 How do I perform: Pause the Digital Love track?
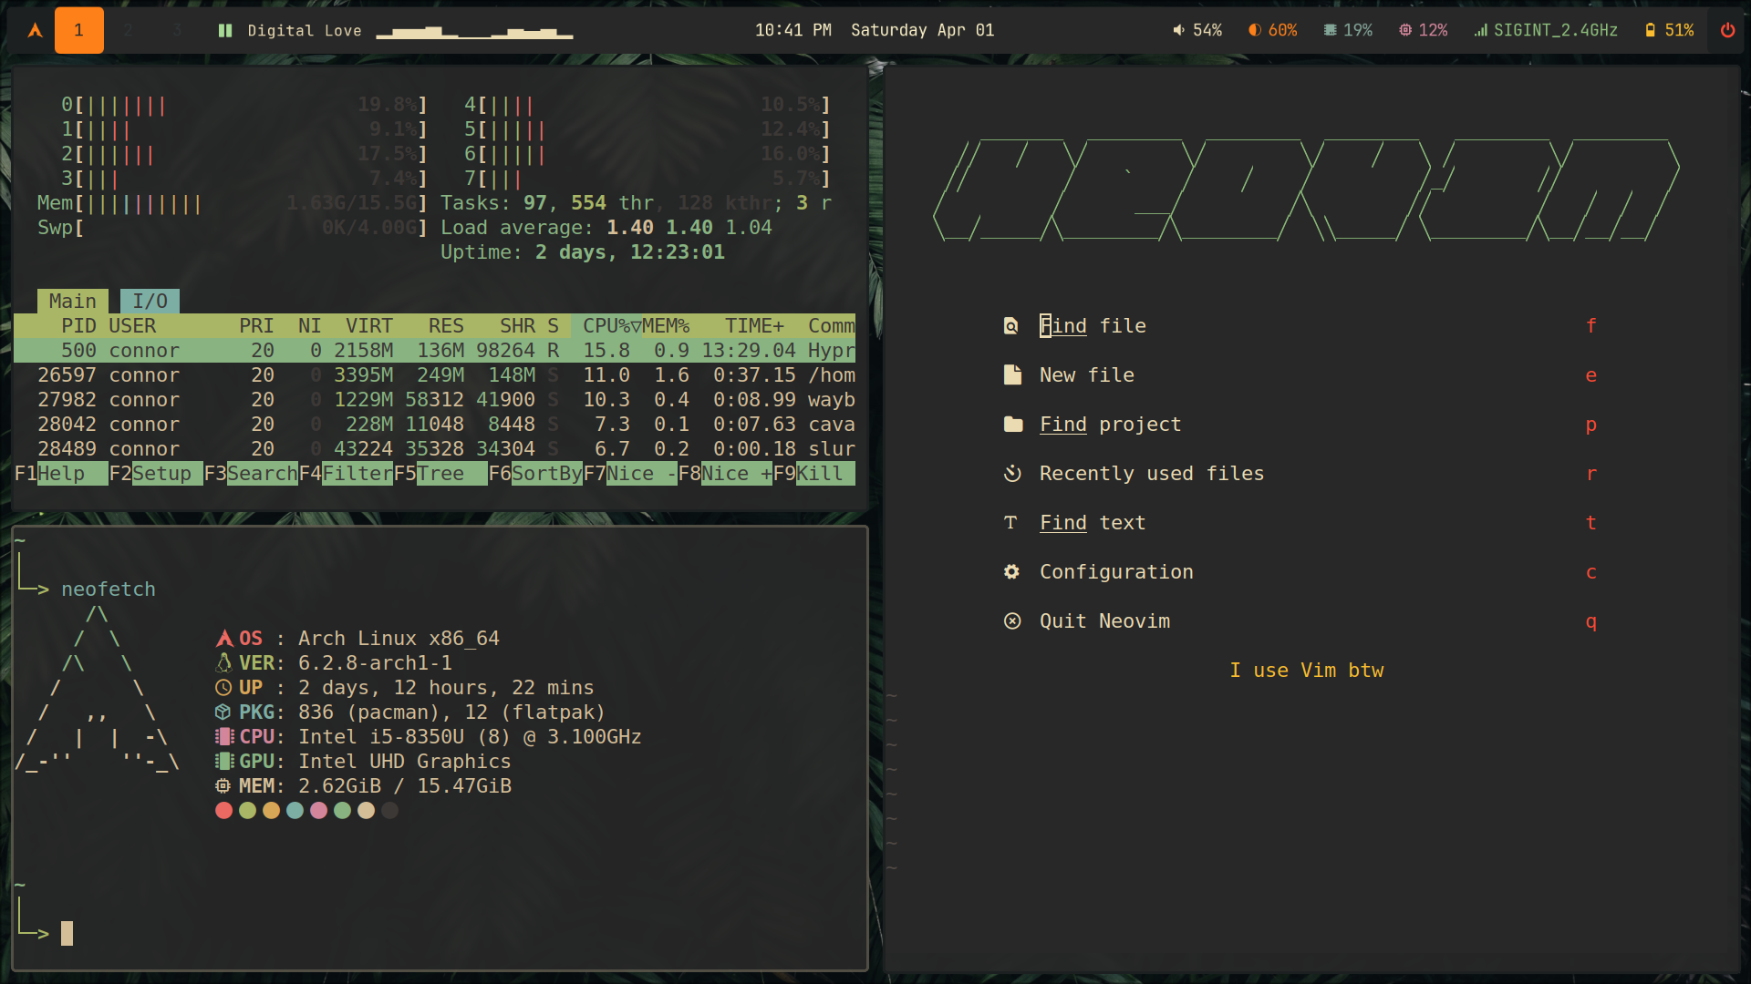pyautogui.click(x=224, y=29)
